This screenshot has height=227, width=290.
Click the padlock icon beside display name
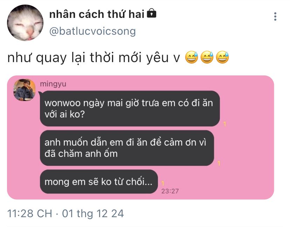pos(151,13)
